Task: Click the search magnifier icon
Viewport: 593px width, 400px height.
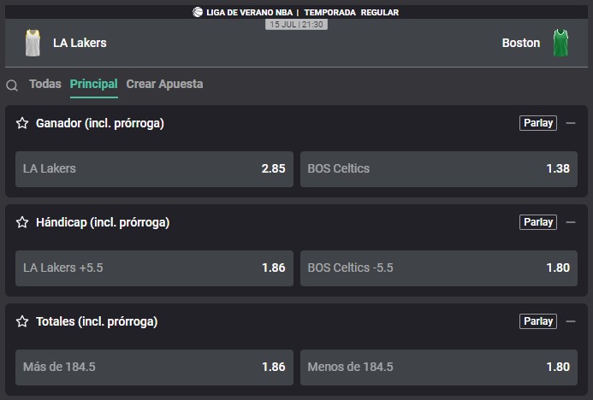Action: 12,85
